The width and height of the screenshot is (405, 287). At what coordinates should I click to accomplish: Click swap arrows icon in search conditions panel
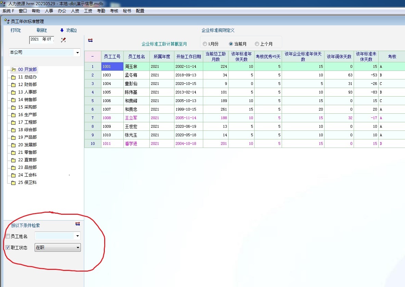78,224
